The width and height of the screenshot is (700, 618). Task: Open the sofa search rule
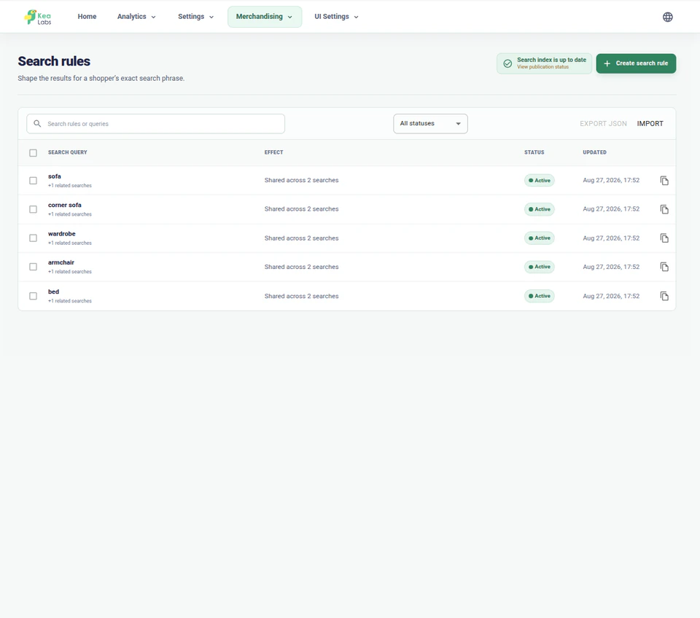[55, 176]
